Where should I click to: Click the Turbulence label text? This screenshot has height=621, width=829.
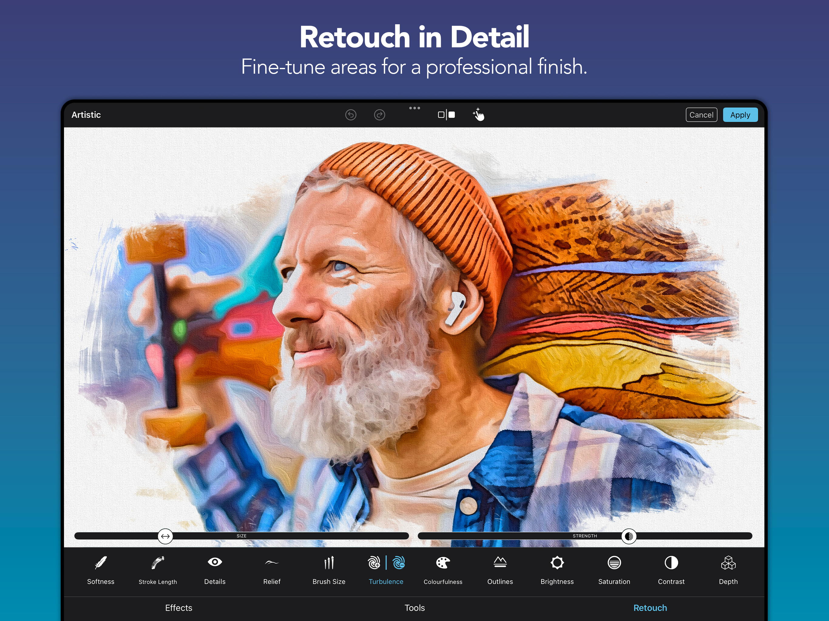386,581
